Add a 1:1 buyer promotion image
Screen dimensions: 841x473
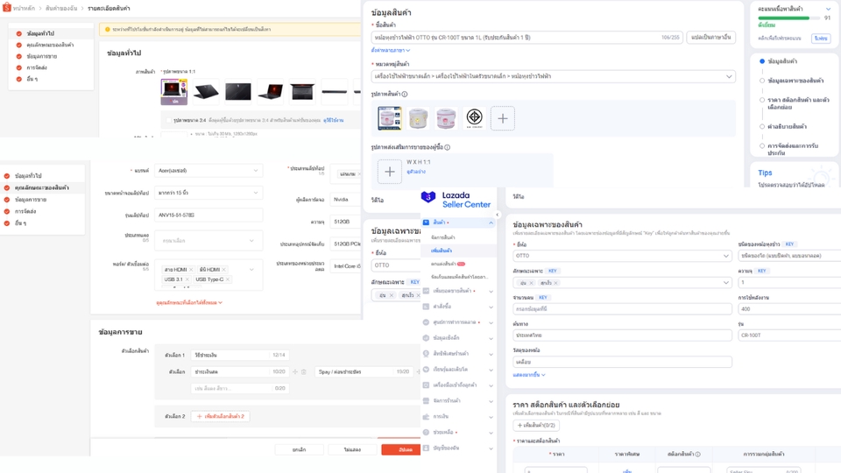[389, 172]
